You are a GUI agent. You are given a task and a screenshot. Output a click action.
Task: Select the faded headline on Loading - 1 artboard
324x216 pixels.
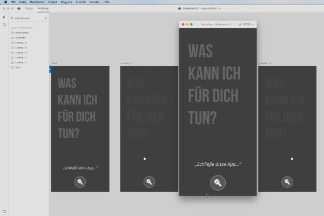(146, 109)
